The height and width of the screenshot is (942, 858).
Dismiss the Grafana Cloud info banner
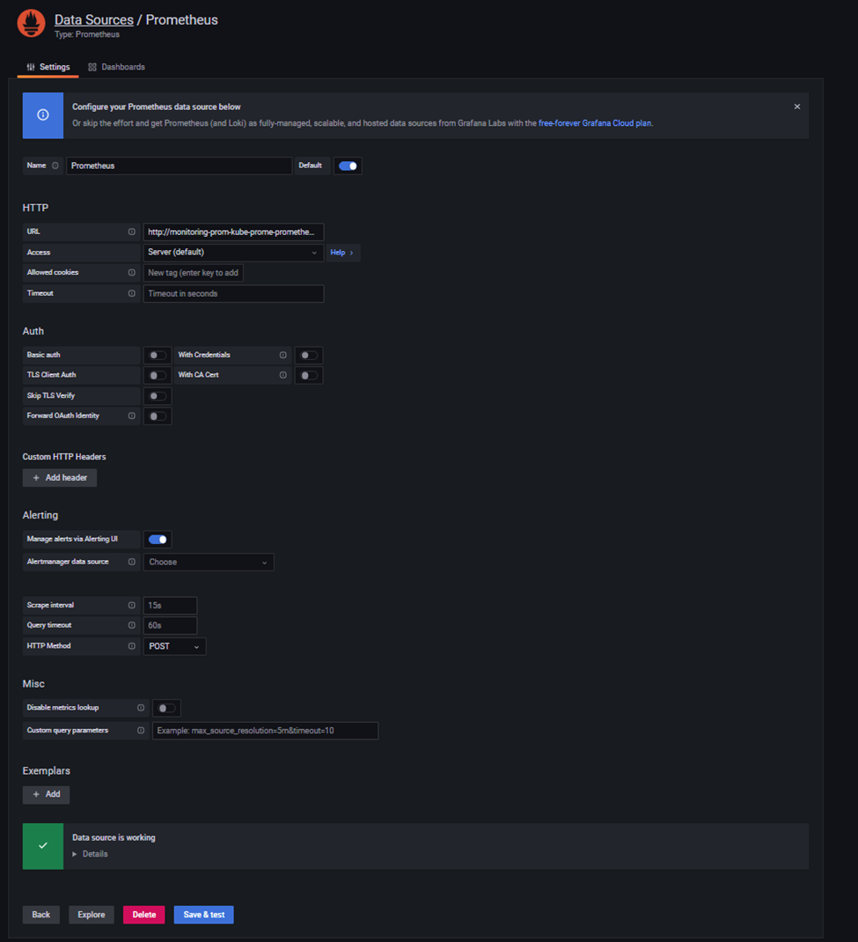tap(796, 107)
